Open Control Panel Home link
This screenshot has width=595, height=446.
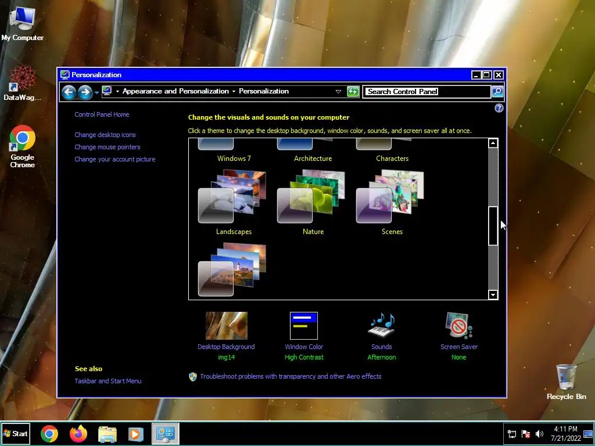tap(102, 114)
